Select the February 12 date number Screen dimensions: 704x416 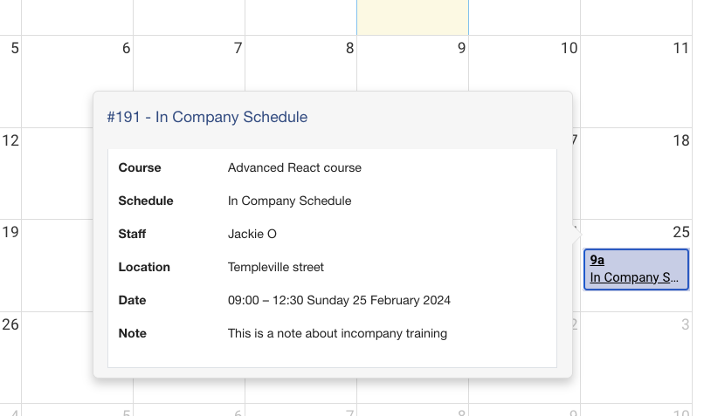point(10,140)
